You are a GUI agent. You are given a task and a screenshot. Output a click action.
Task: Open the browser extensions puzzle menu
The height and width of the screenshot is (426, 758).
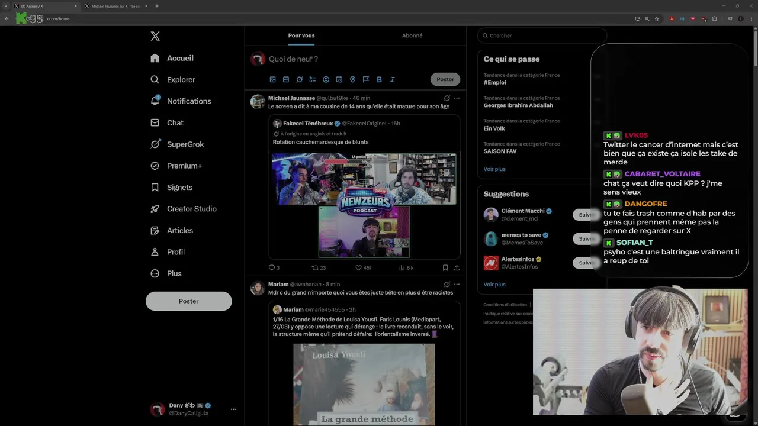[714, 18]
